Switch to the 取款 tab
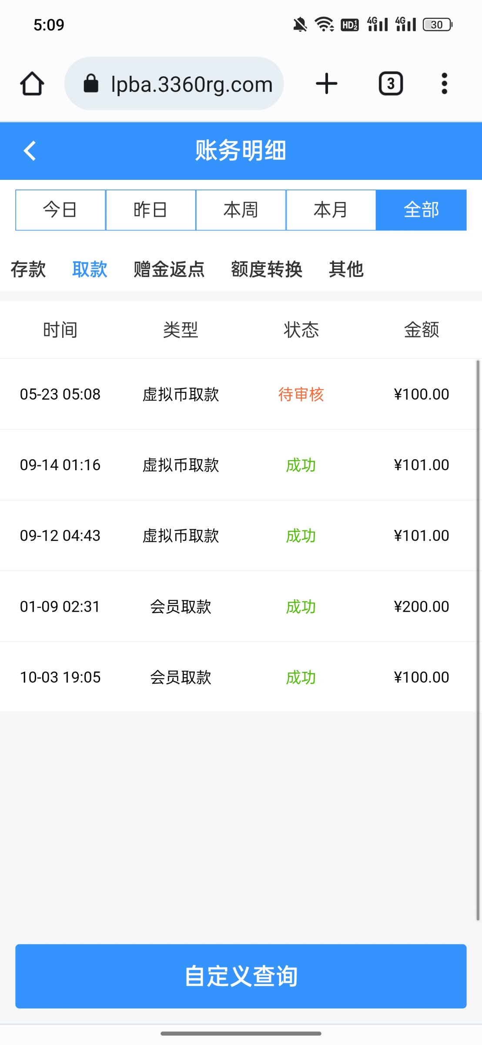The width and height of the screenshot is (482, 1045). (90, 269)
